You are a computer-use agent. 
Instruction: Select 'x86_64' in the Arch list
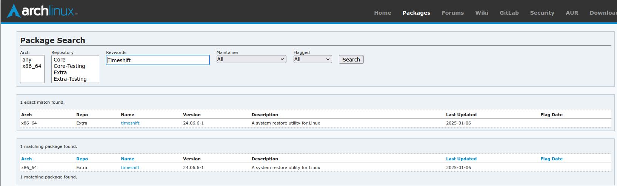point(32,66)
